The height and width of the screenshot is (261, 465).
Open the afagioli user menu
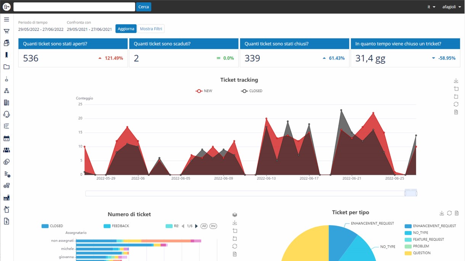click(452, 7)
